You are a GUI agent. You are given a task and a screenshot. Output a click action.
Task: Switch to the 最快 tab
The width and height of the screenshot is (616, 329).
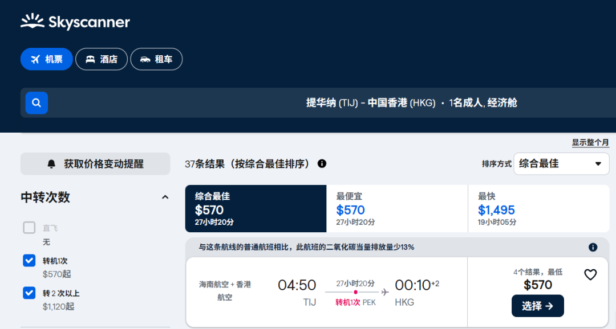(x=538, y=209)
